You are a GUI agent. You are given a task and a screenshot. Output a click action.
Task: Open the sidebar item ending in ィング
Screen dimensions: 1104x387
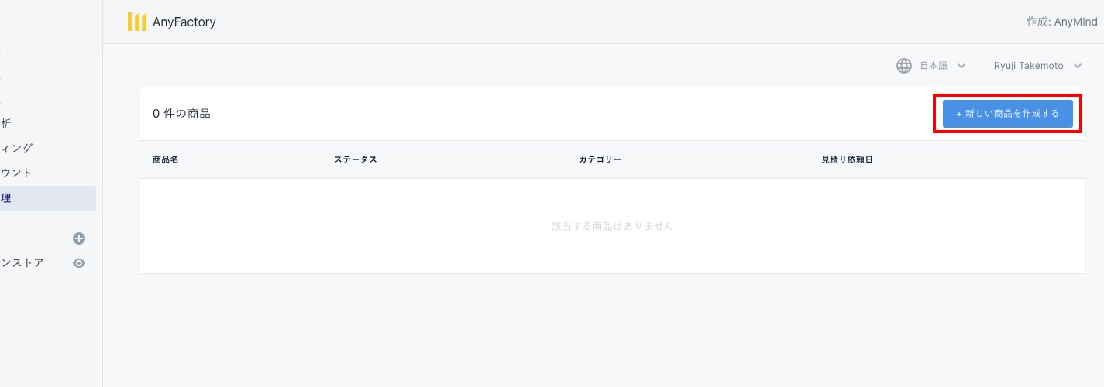tap(16, 148)
